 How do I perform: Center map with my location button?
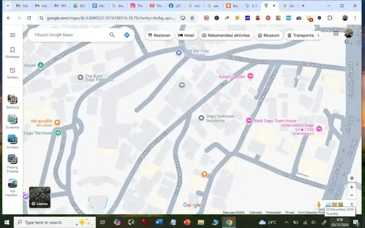click(x=352, y=178)
